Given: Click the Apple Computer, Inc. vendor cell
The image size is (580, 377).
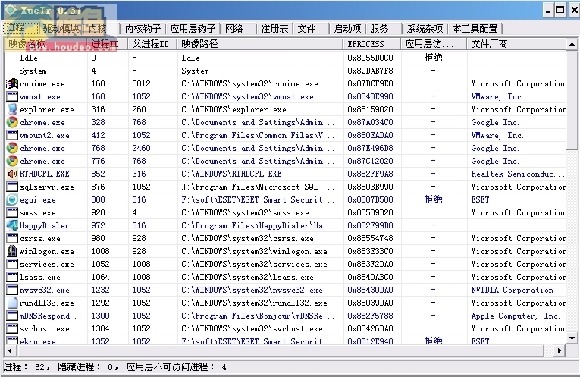Looking at the screenshot, I should pos(516,316).
